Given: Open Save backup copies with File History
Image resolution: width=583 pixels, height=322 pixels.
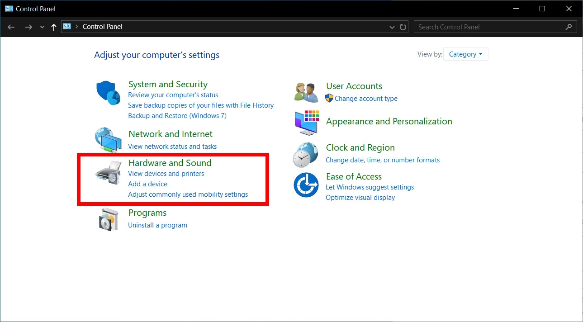Looking at the screenshot, I should [x=201, y=105].
